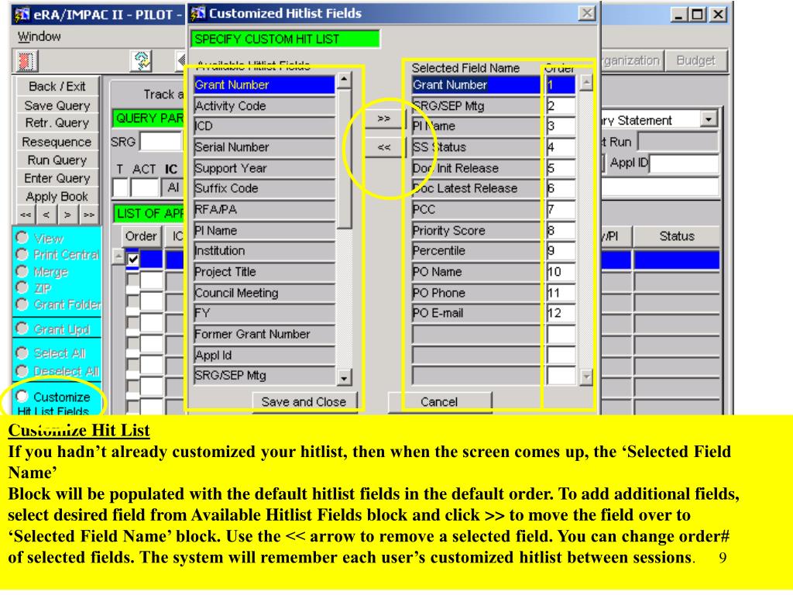This screenshot has width=793, height=595.
Task: Select FY in available fields list
Action: [x=264, y=313]
